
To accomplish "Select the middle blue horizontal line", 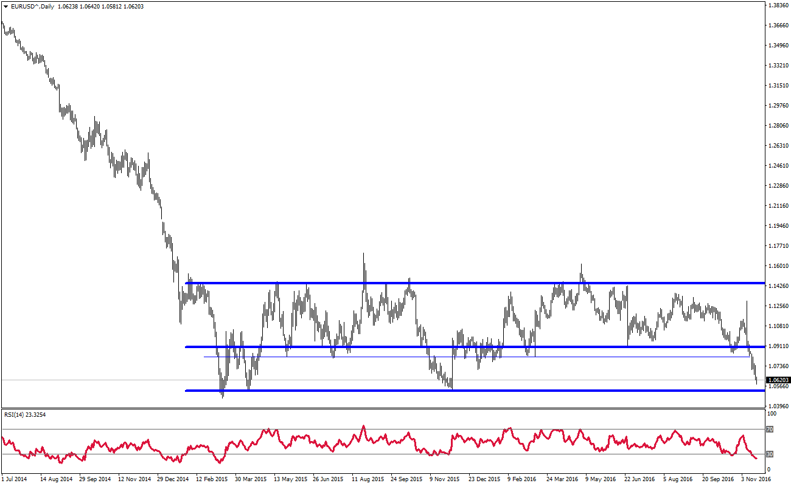I will coord(365,347).
